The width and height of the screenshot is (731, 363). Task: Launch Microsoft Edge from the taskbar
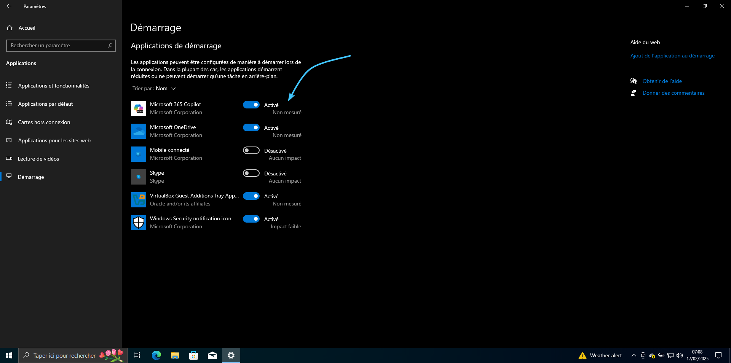coord(156,355)
